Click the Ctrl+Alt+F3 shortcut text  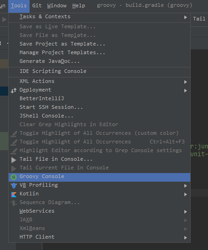point(167,142)
